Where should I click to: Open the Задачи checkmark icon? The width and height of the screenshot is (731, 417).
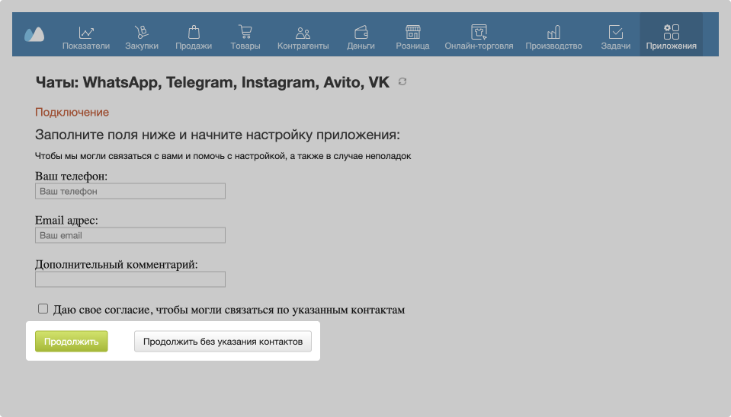[615, 32]
